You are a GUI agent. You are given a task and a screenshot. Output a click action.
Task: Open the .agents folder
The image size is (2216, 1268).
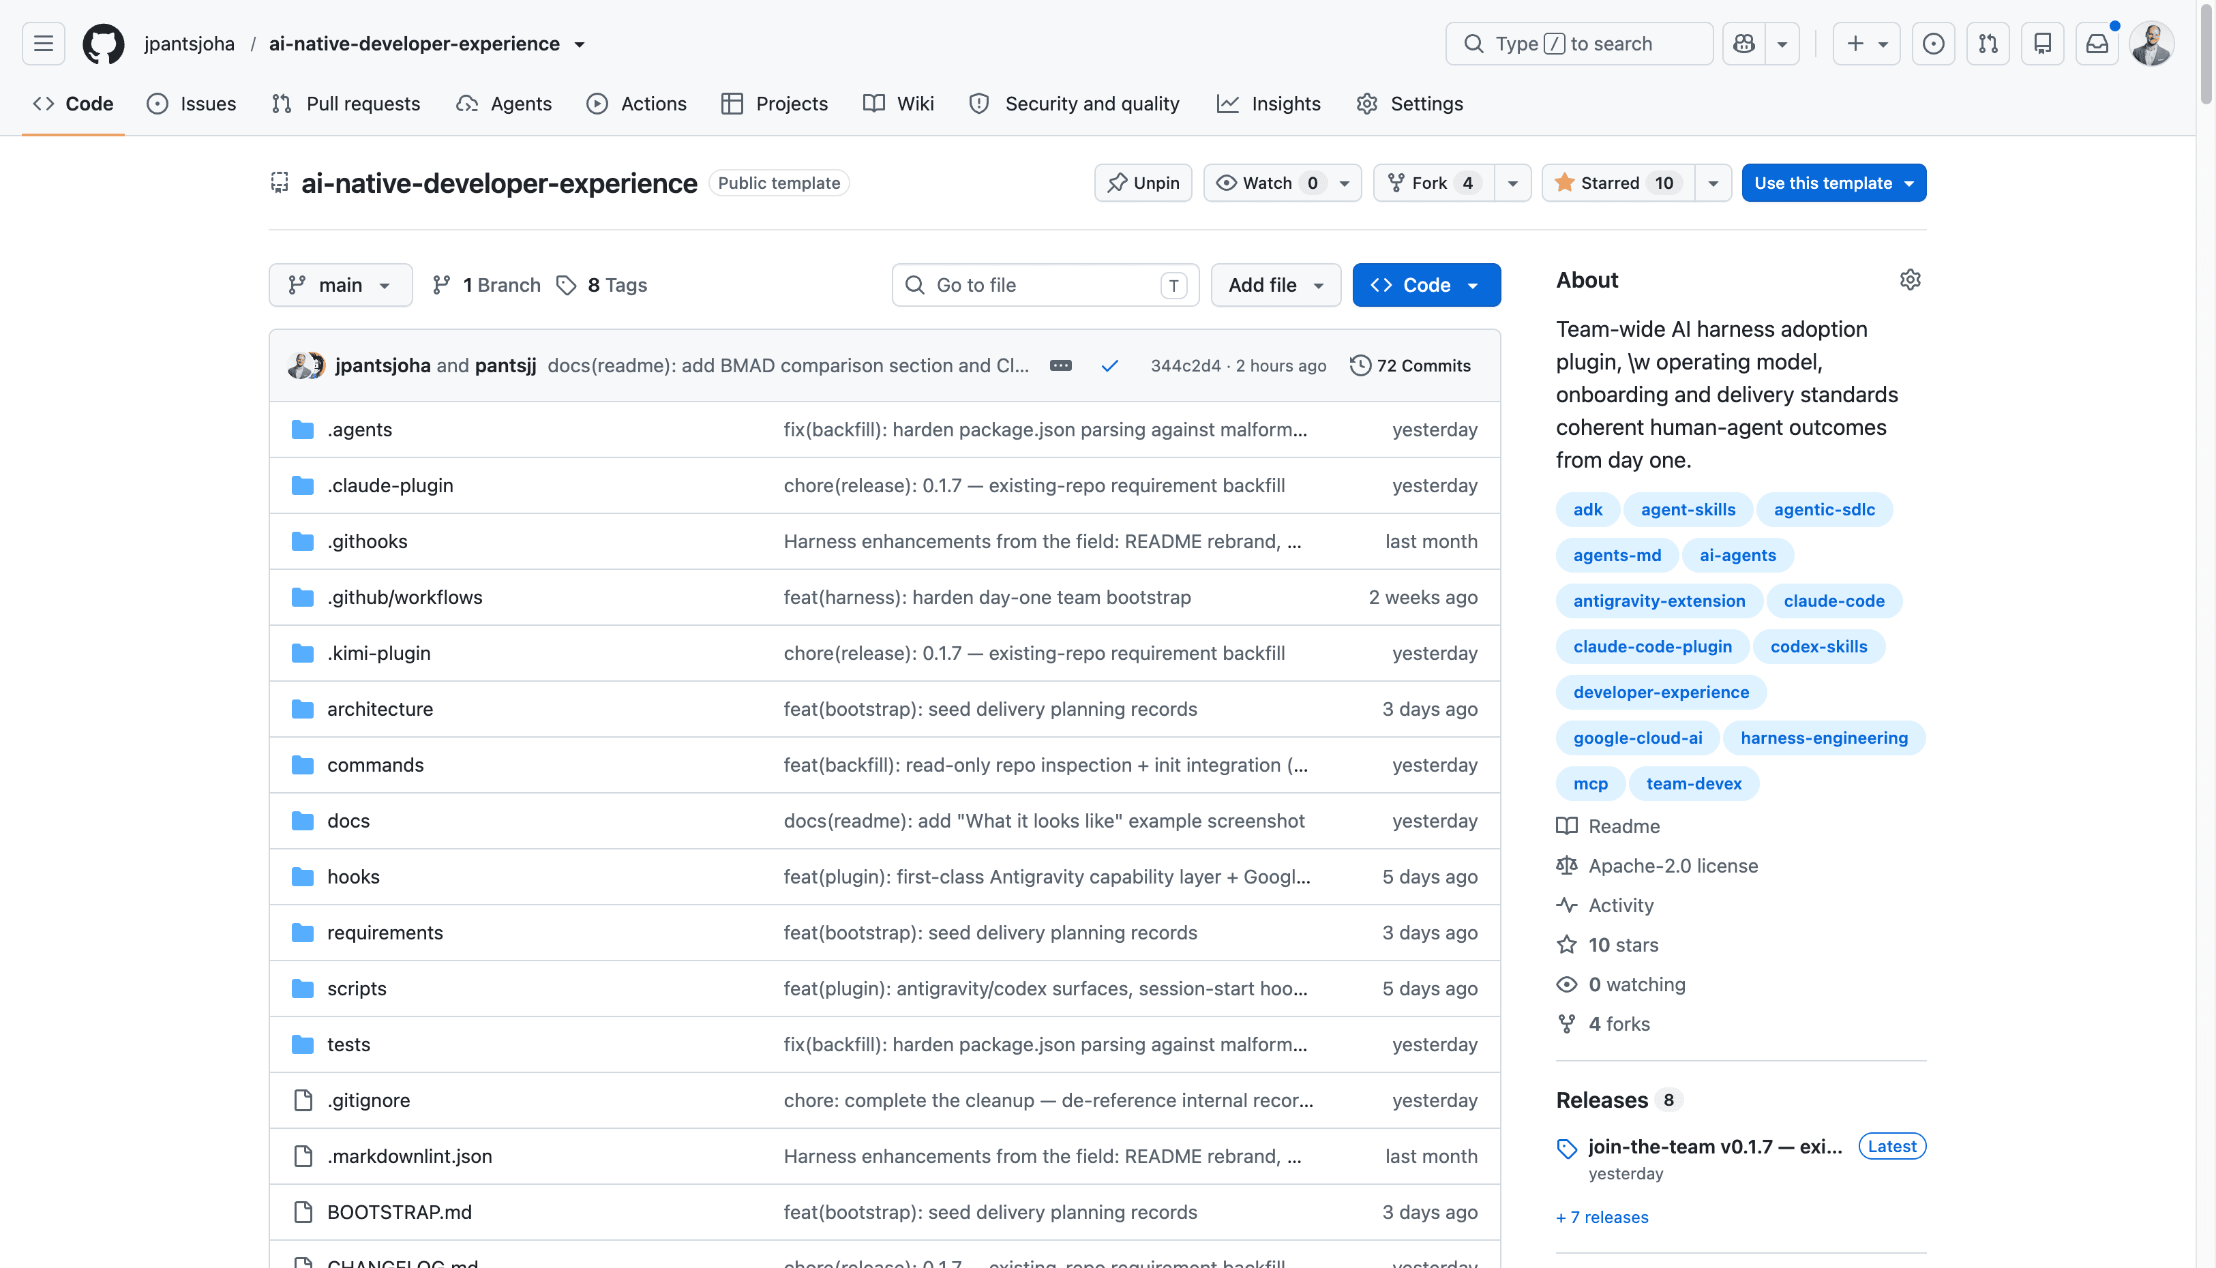point(359,429)
